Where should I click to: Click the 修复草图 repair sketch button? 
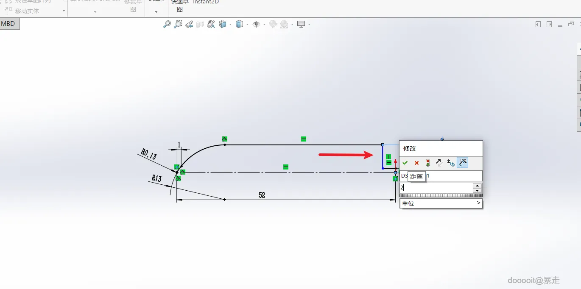pyautogui.click(x=133, y=5)
